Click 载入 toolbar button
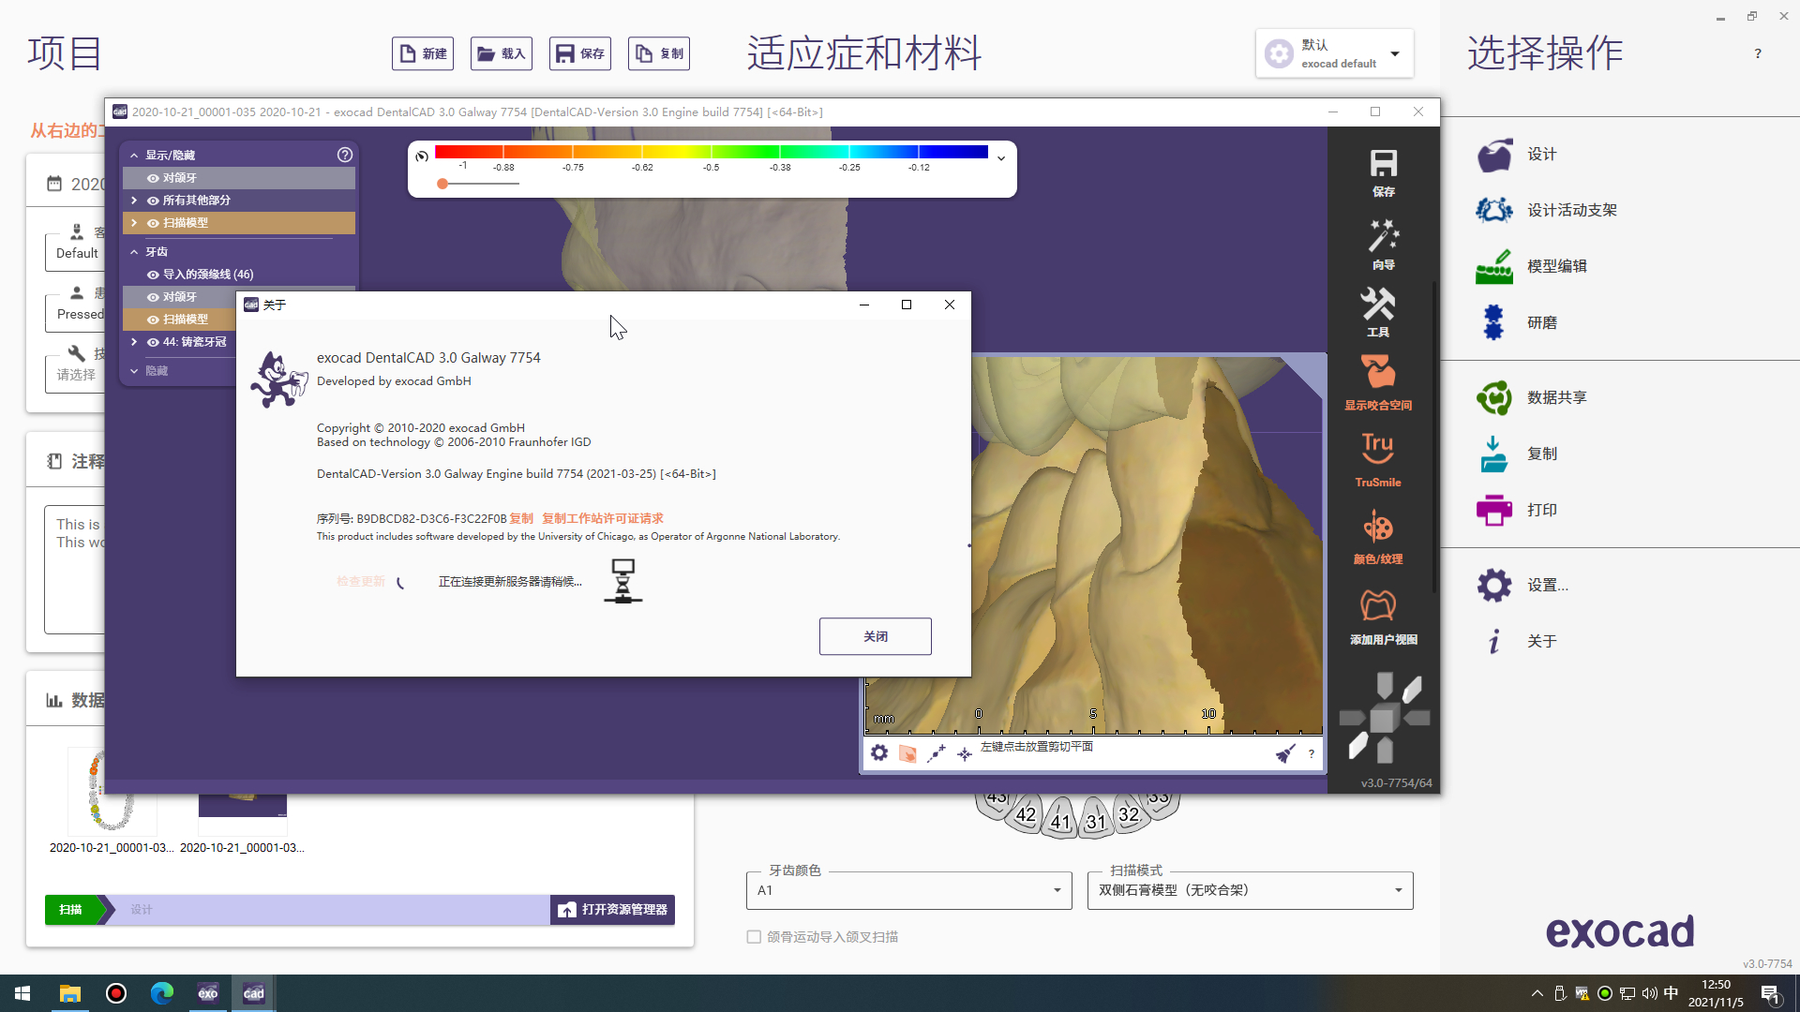This screenshot has height=1012, width=1800. [502, 53]
